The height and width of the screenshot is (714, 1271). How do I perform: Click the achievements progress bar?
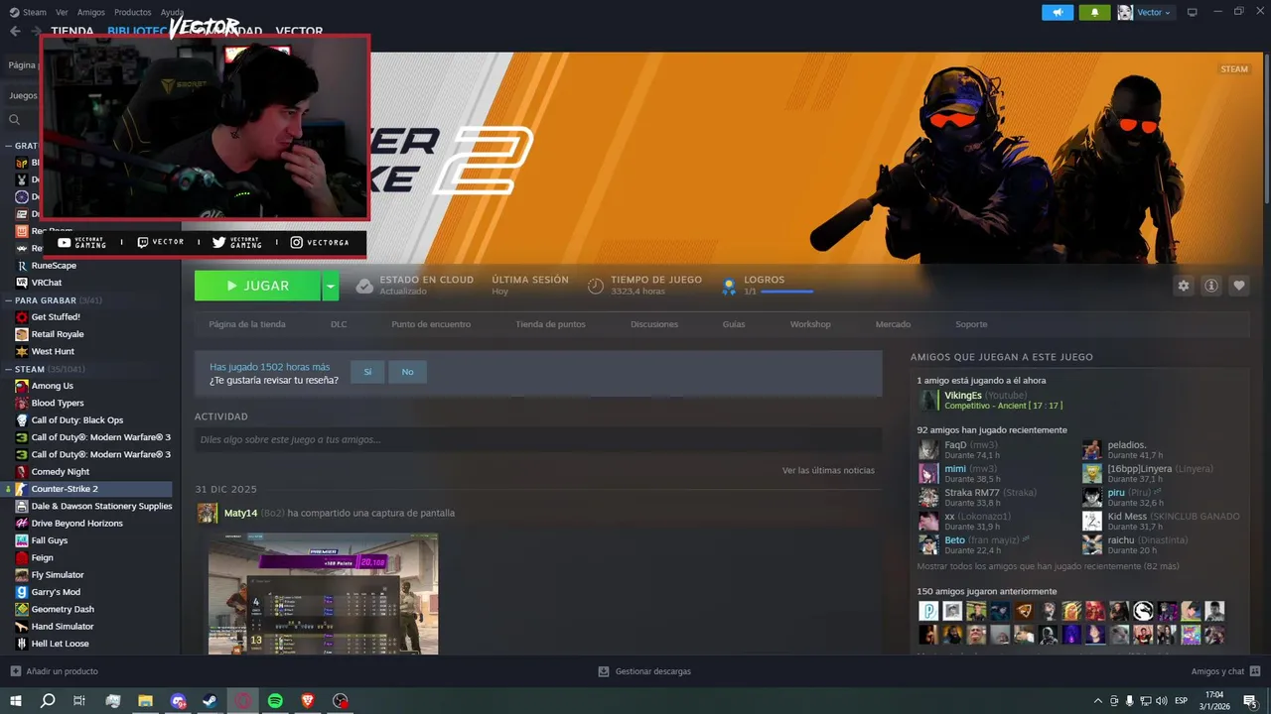point(786,292)
